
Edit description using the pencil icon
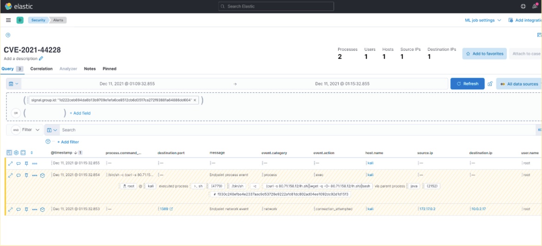(x=41, y=59)
